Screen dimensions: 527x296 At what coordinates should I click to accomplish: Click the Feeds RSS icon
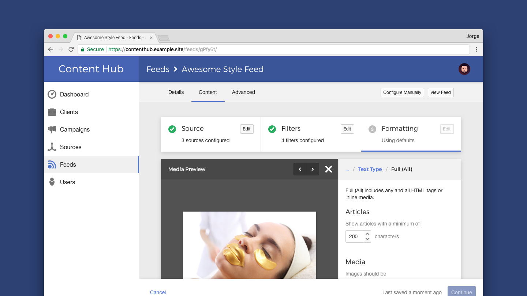(x=52, y=164)
